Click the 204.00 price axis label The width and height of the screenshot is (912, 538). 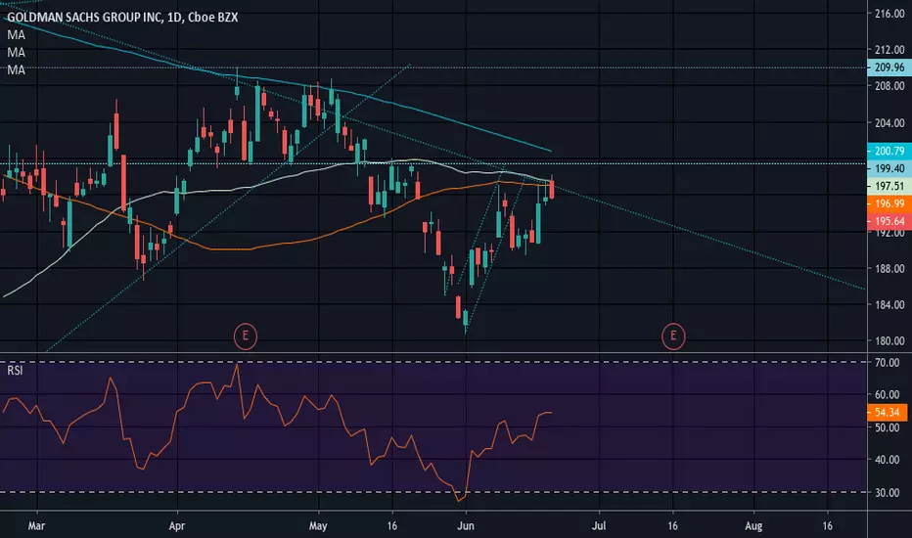889,123
